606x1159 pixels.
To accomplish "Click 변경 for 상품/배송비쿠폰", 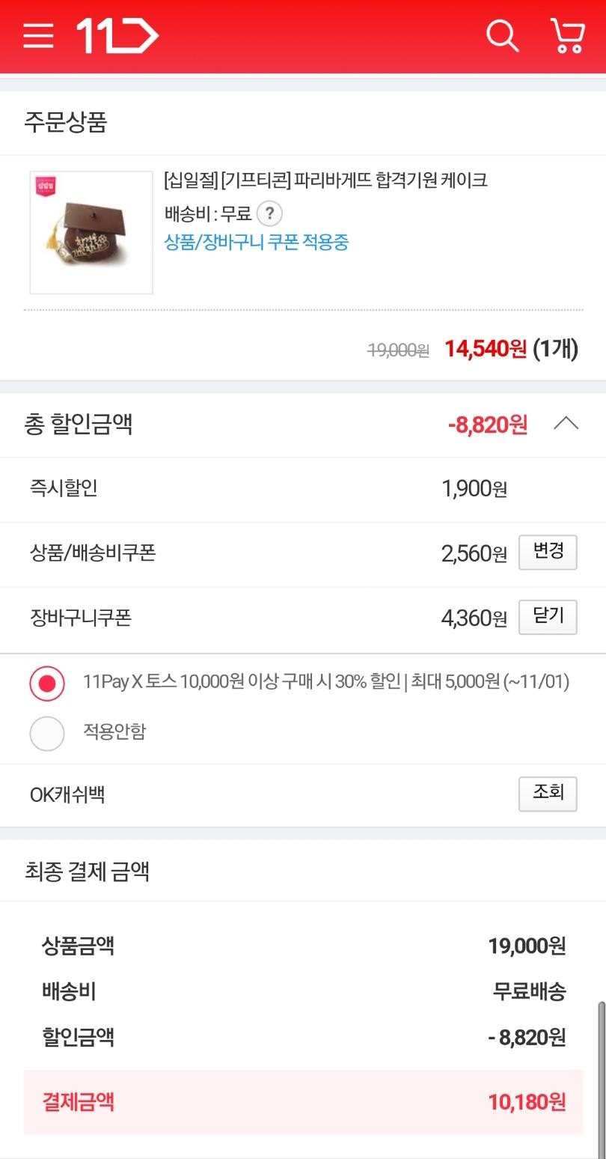I will 548,553.
